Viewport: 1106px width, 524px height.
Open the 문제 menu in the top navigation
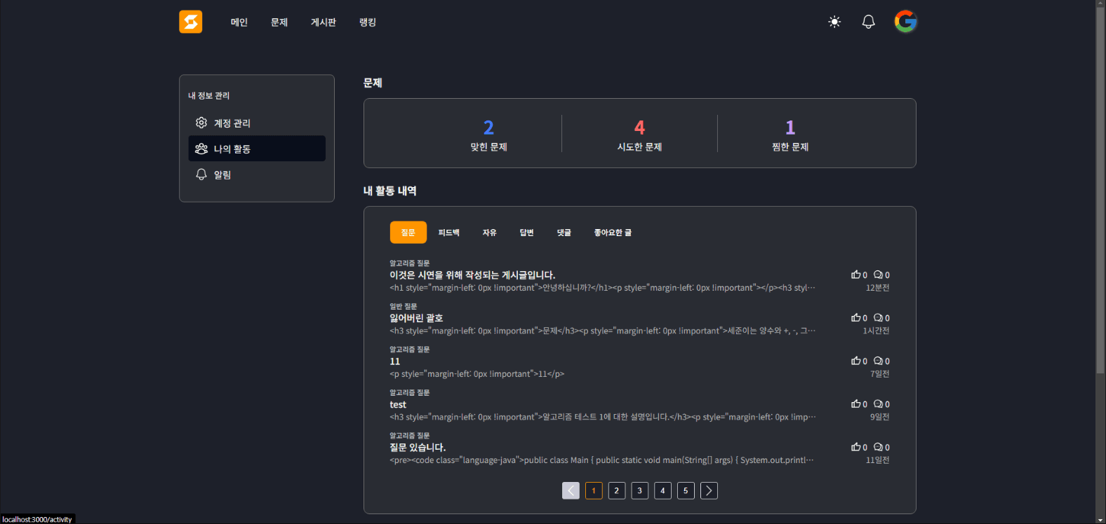(279, 22)
